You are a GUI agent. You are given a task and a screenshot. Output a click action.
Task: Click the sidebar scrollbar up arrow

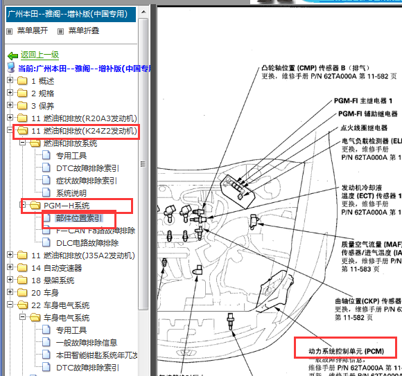pyautogui.click(x=143, y=12)
